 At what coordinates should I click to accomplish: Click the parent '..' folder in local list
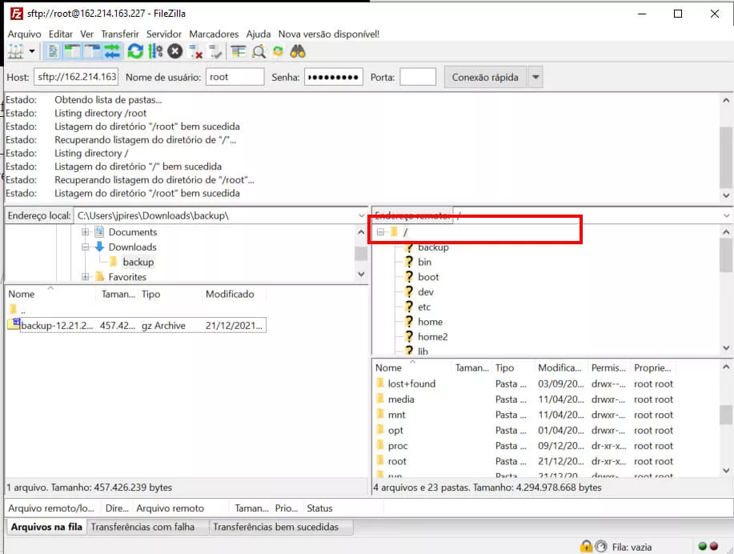coord(18,310)
